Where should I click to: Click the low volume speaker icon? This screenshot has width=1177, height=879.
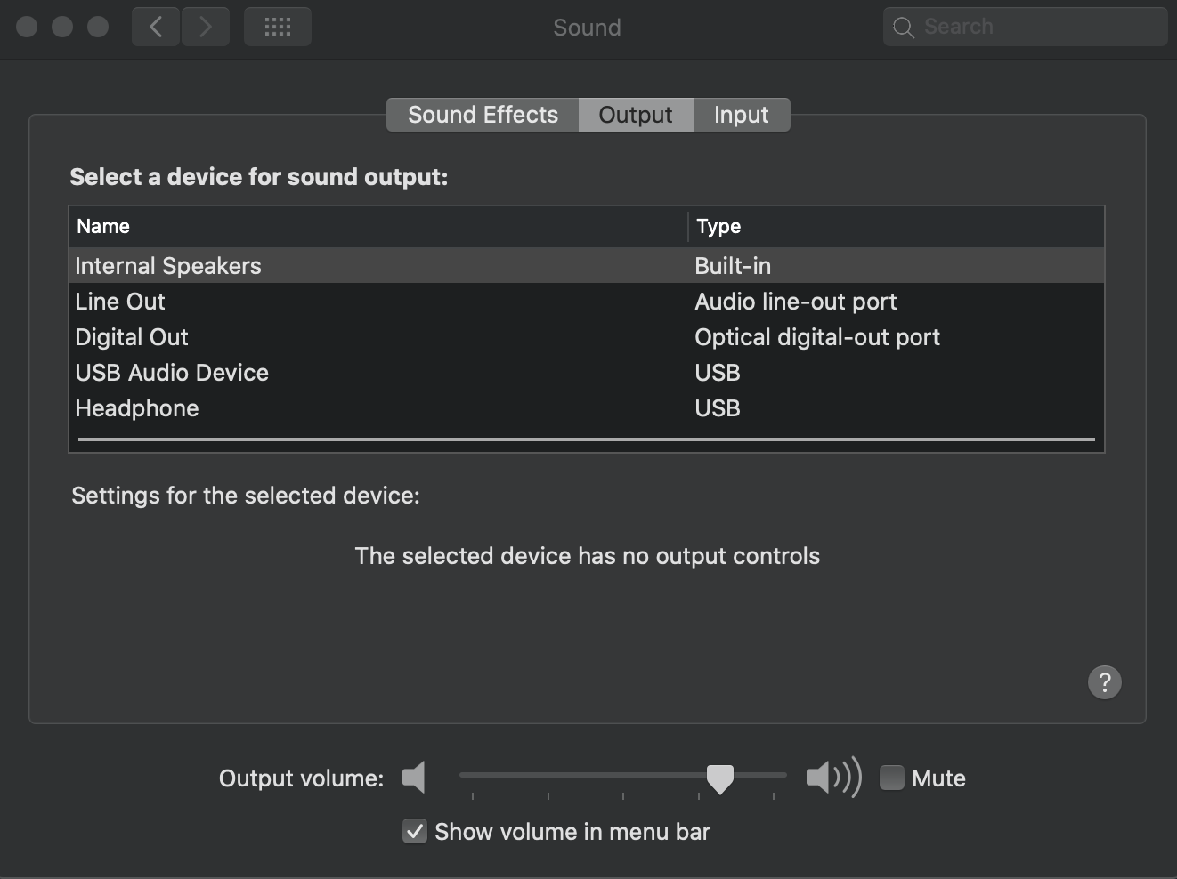pyautogui.click(x=414, y=778)
